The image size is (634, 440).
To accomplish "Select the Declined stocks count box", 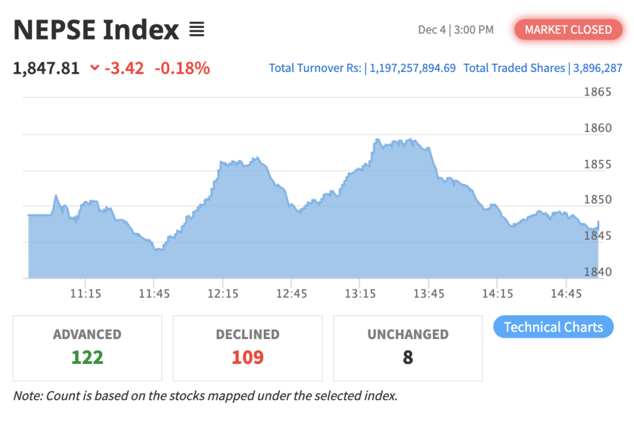I will click(x=248, y=348).
